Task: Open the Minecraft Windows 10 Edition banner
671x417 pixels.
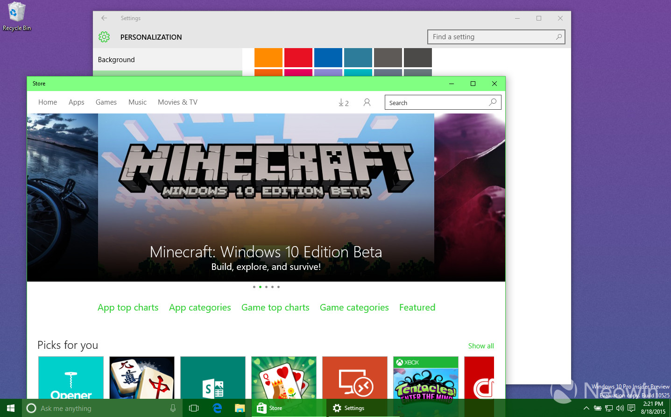Action: (x=266, y=198)
